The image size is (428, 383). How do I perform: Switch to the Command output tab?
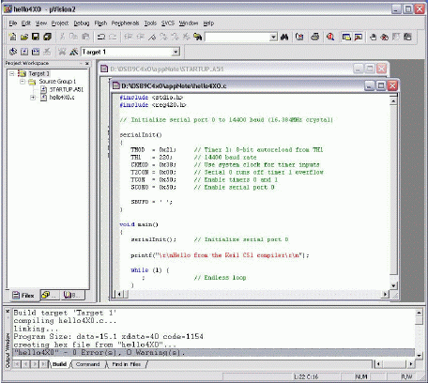coord(87,364)
